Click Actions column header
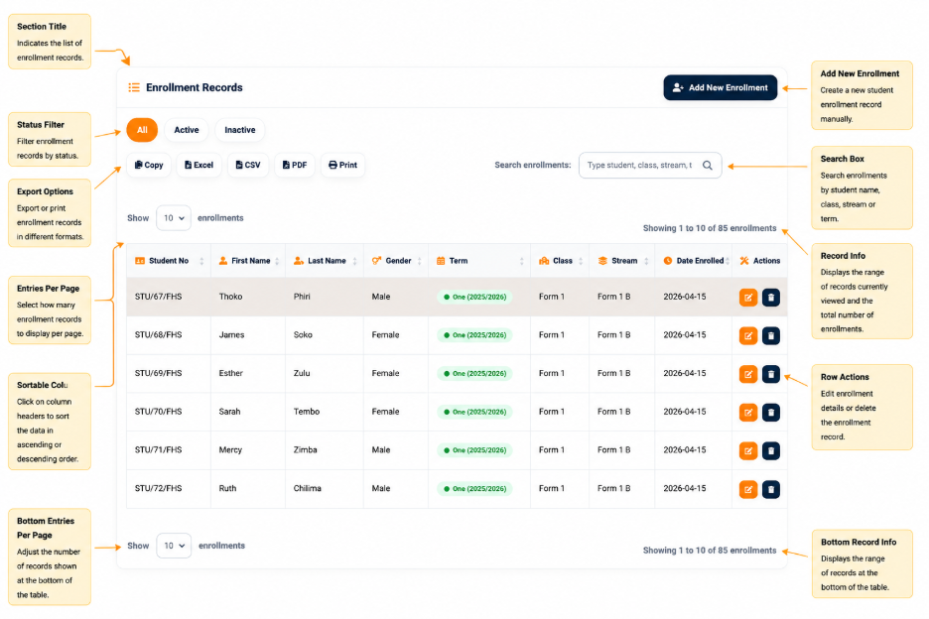The height and width of the screenshot is (619, 929). click(x=760, y=261)
